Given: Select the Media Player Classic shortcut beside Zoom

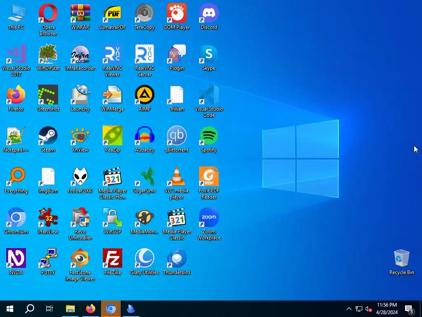Looking at the screenshot, I should click(176, 224).
